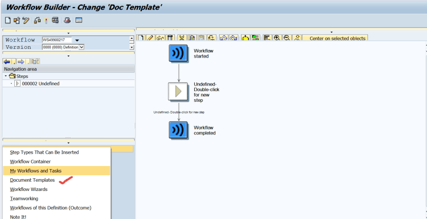Image resolution: width=427 pixels, height=219 pixels.
Task: Click the Test workflow icon
Action: click(x=55, y=20)
